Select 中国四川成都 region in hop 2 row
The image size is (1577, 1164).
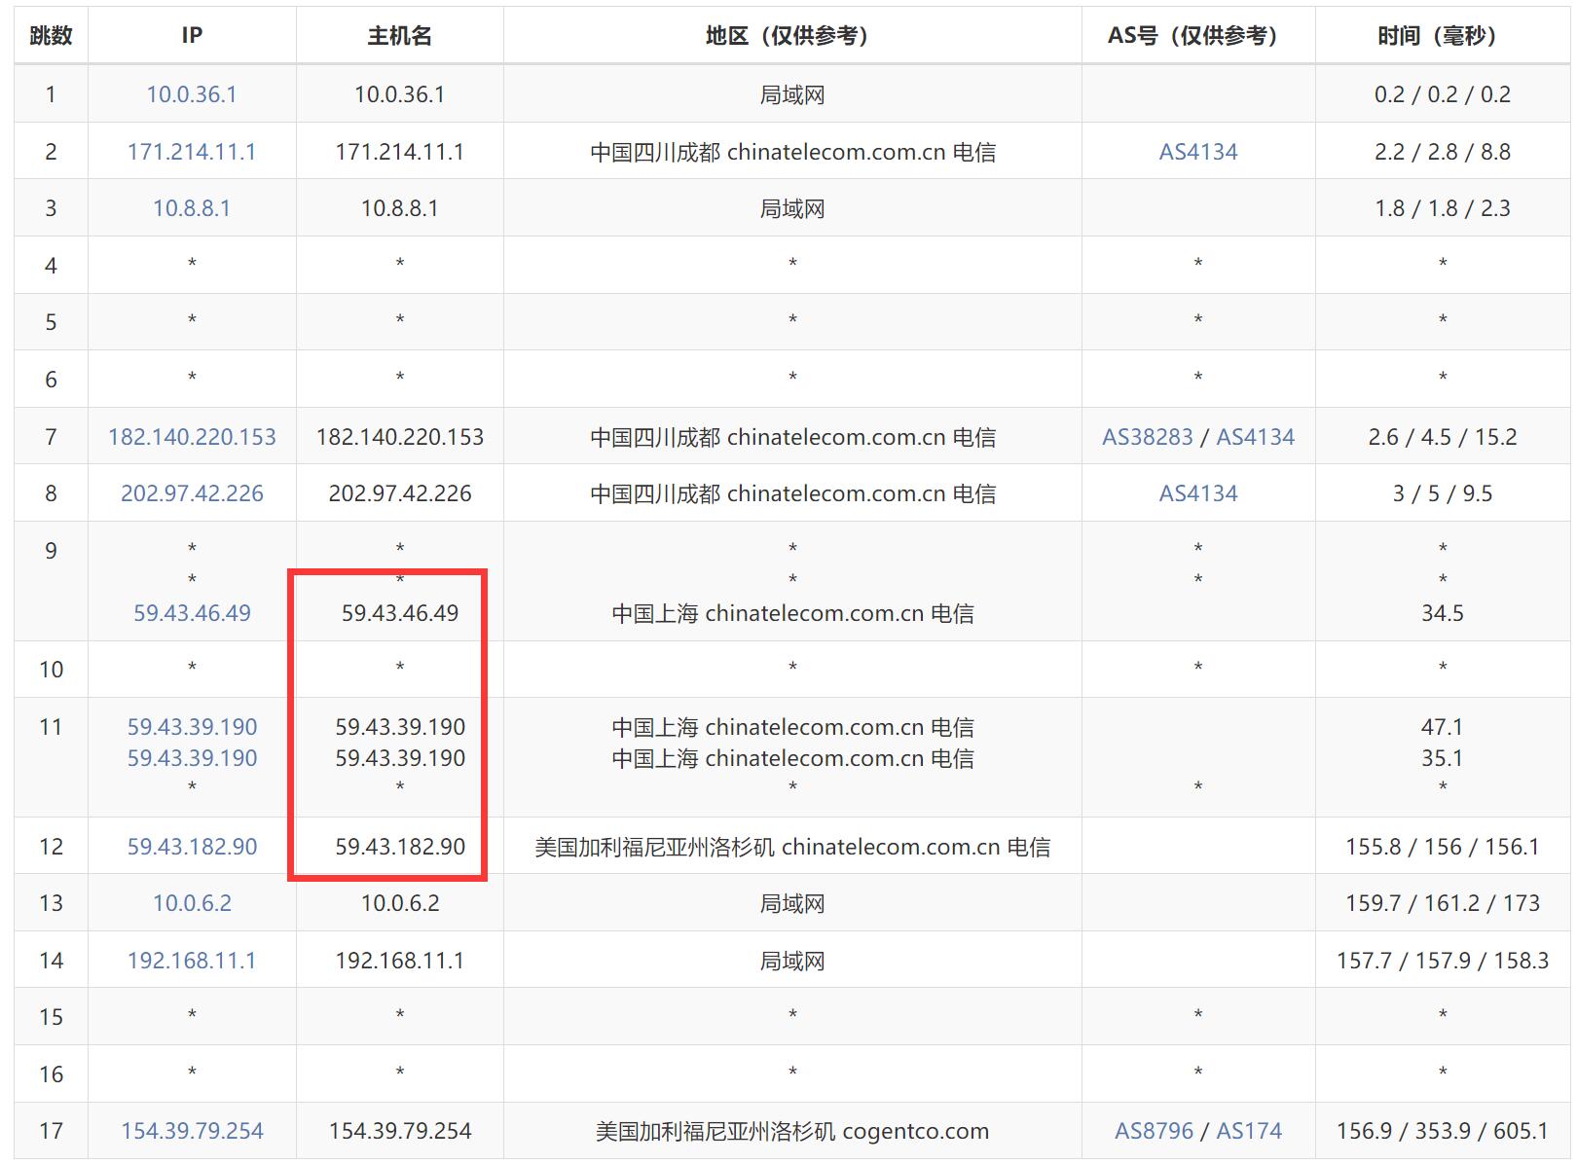792,152
